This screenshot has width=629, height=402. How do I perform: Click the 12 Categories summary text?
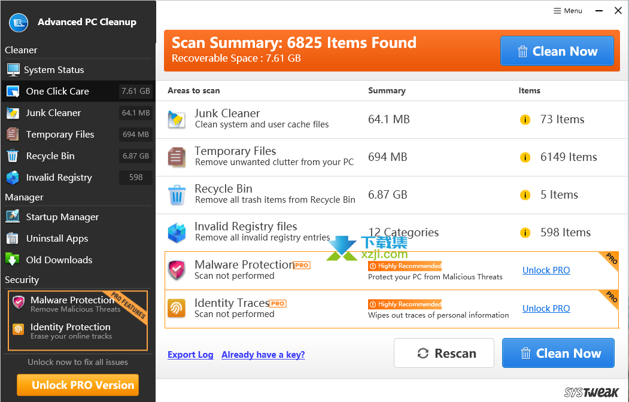[x=403, y=233]
